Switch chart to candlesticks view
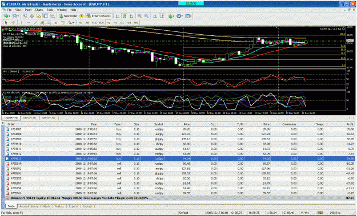357x216 pixels. [x=125, y=16]
